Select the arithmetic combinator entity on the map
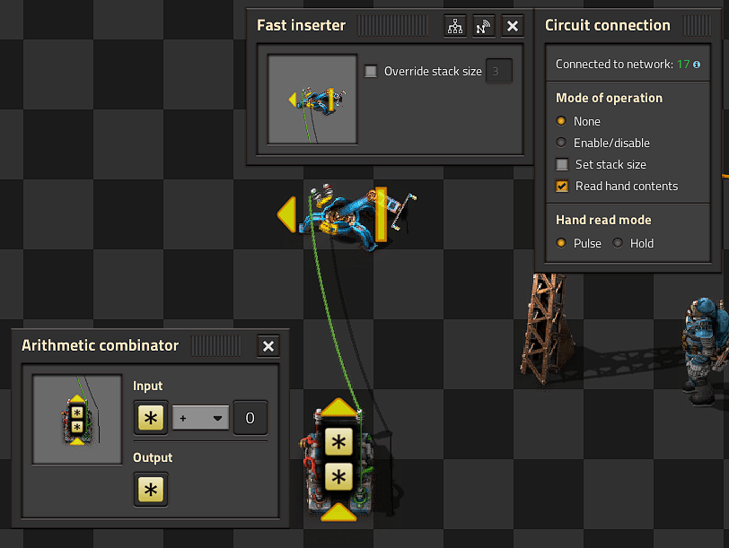This screenshot has height=548, width=729. [339, 460]
